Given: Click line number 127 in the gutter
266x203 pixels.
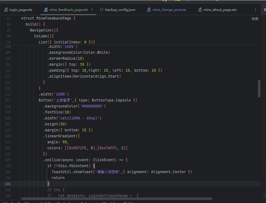Looking at the screenshot, I should click(8, 160).
